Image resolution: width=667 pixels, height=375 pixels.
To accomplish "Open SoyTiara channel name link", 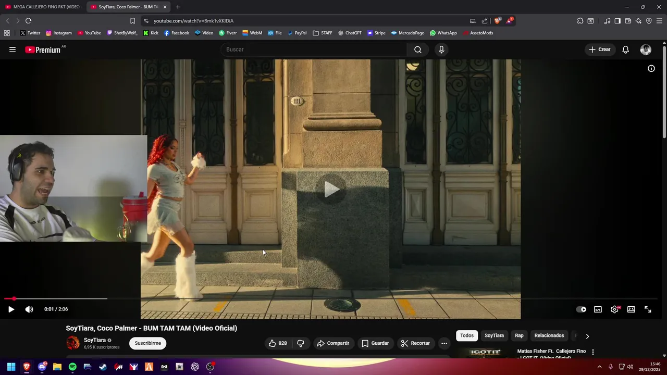I will 95,340.
